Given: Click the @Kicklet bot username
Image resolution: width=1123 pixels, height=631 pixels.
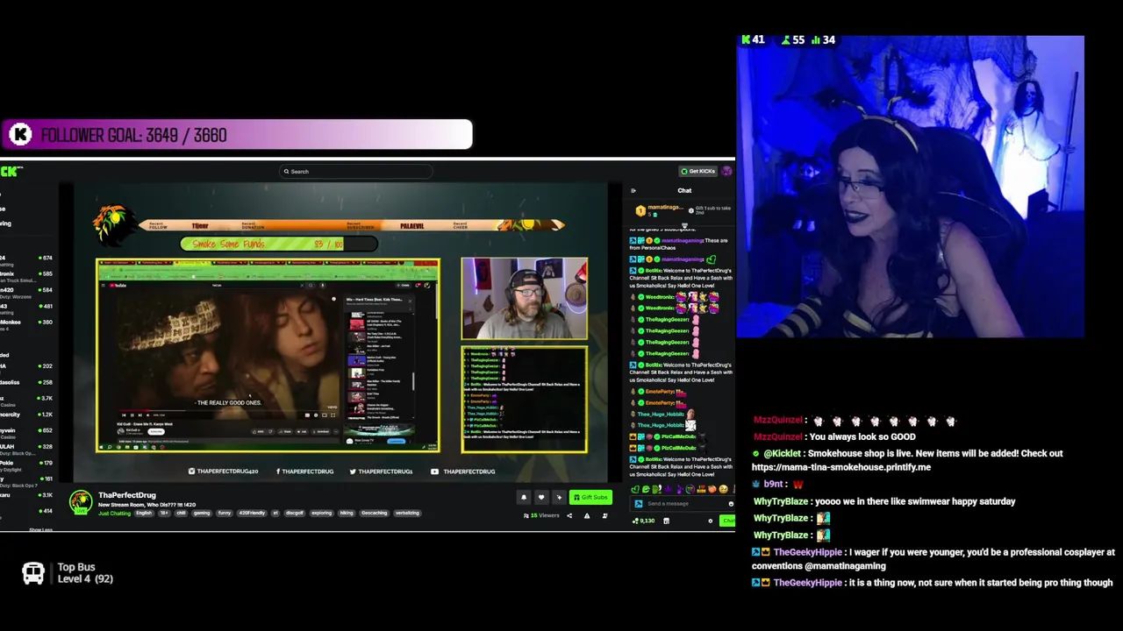Looking at the screenshot, I should [782, 453].
